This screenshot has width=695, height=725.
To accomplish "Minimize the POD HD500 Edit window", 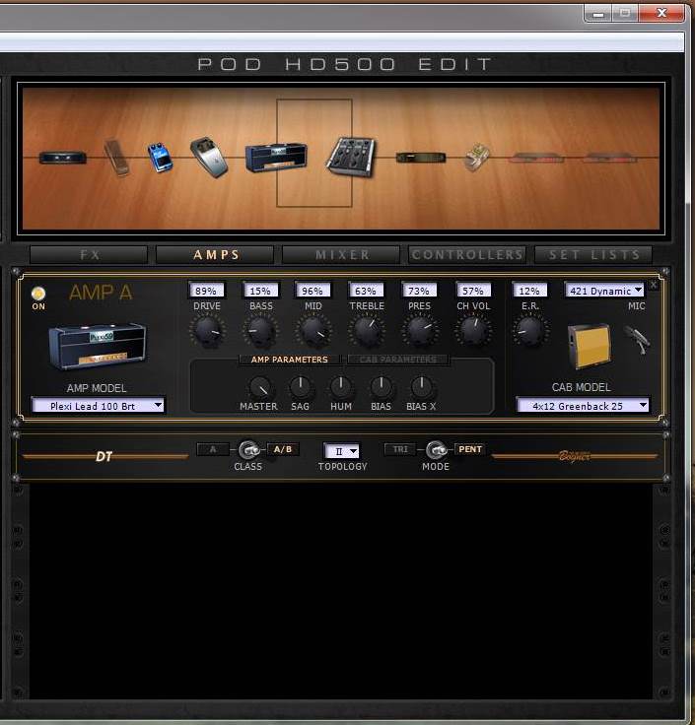I will coord(598,13).
